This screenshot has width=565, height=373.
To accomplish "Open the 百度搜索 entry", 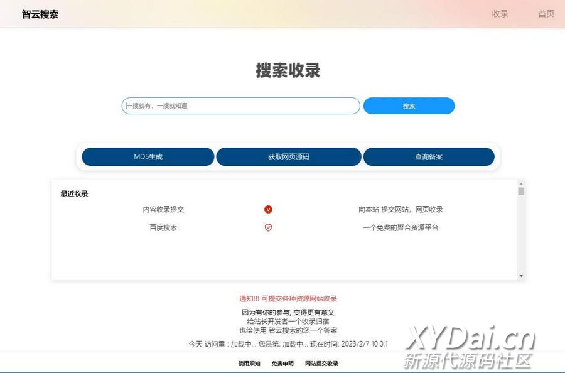I will tap(163, 228).
